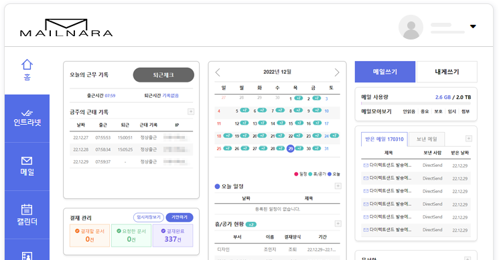Select date 15 in the calendar

pos(291,123)
